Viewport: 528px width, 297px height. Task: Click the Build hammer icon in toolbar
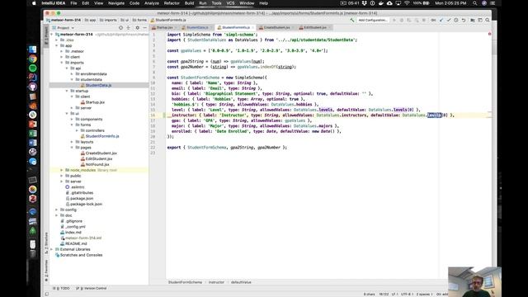352,20
